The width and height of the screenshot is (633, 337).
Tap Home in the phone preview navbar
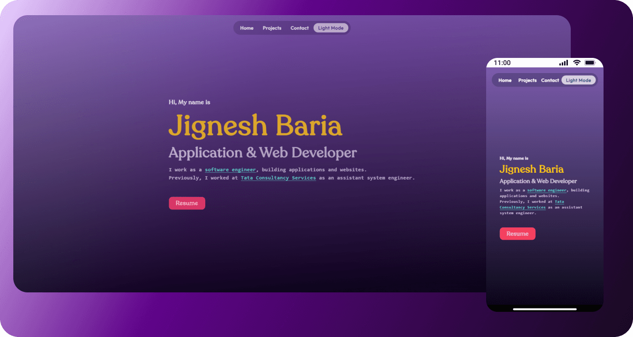(x=505, y=80)
